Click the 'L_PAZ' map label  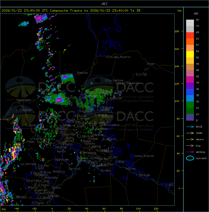[170, 185]
